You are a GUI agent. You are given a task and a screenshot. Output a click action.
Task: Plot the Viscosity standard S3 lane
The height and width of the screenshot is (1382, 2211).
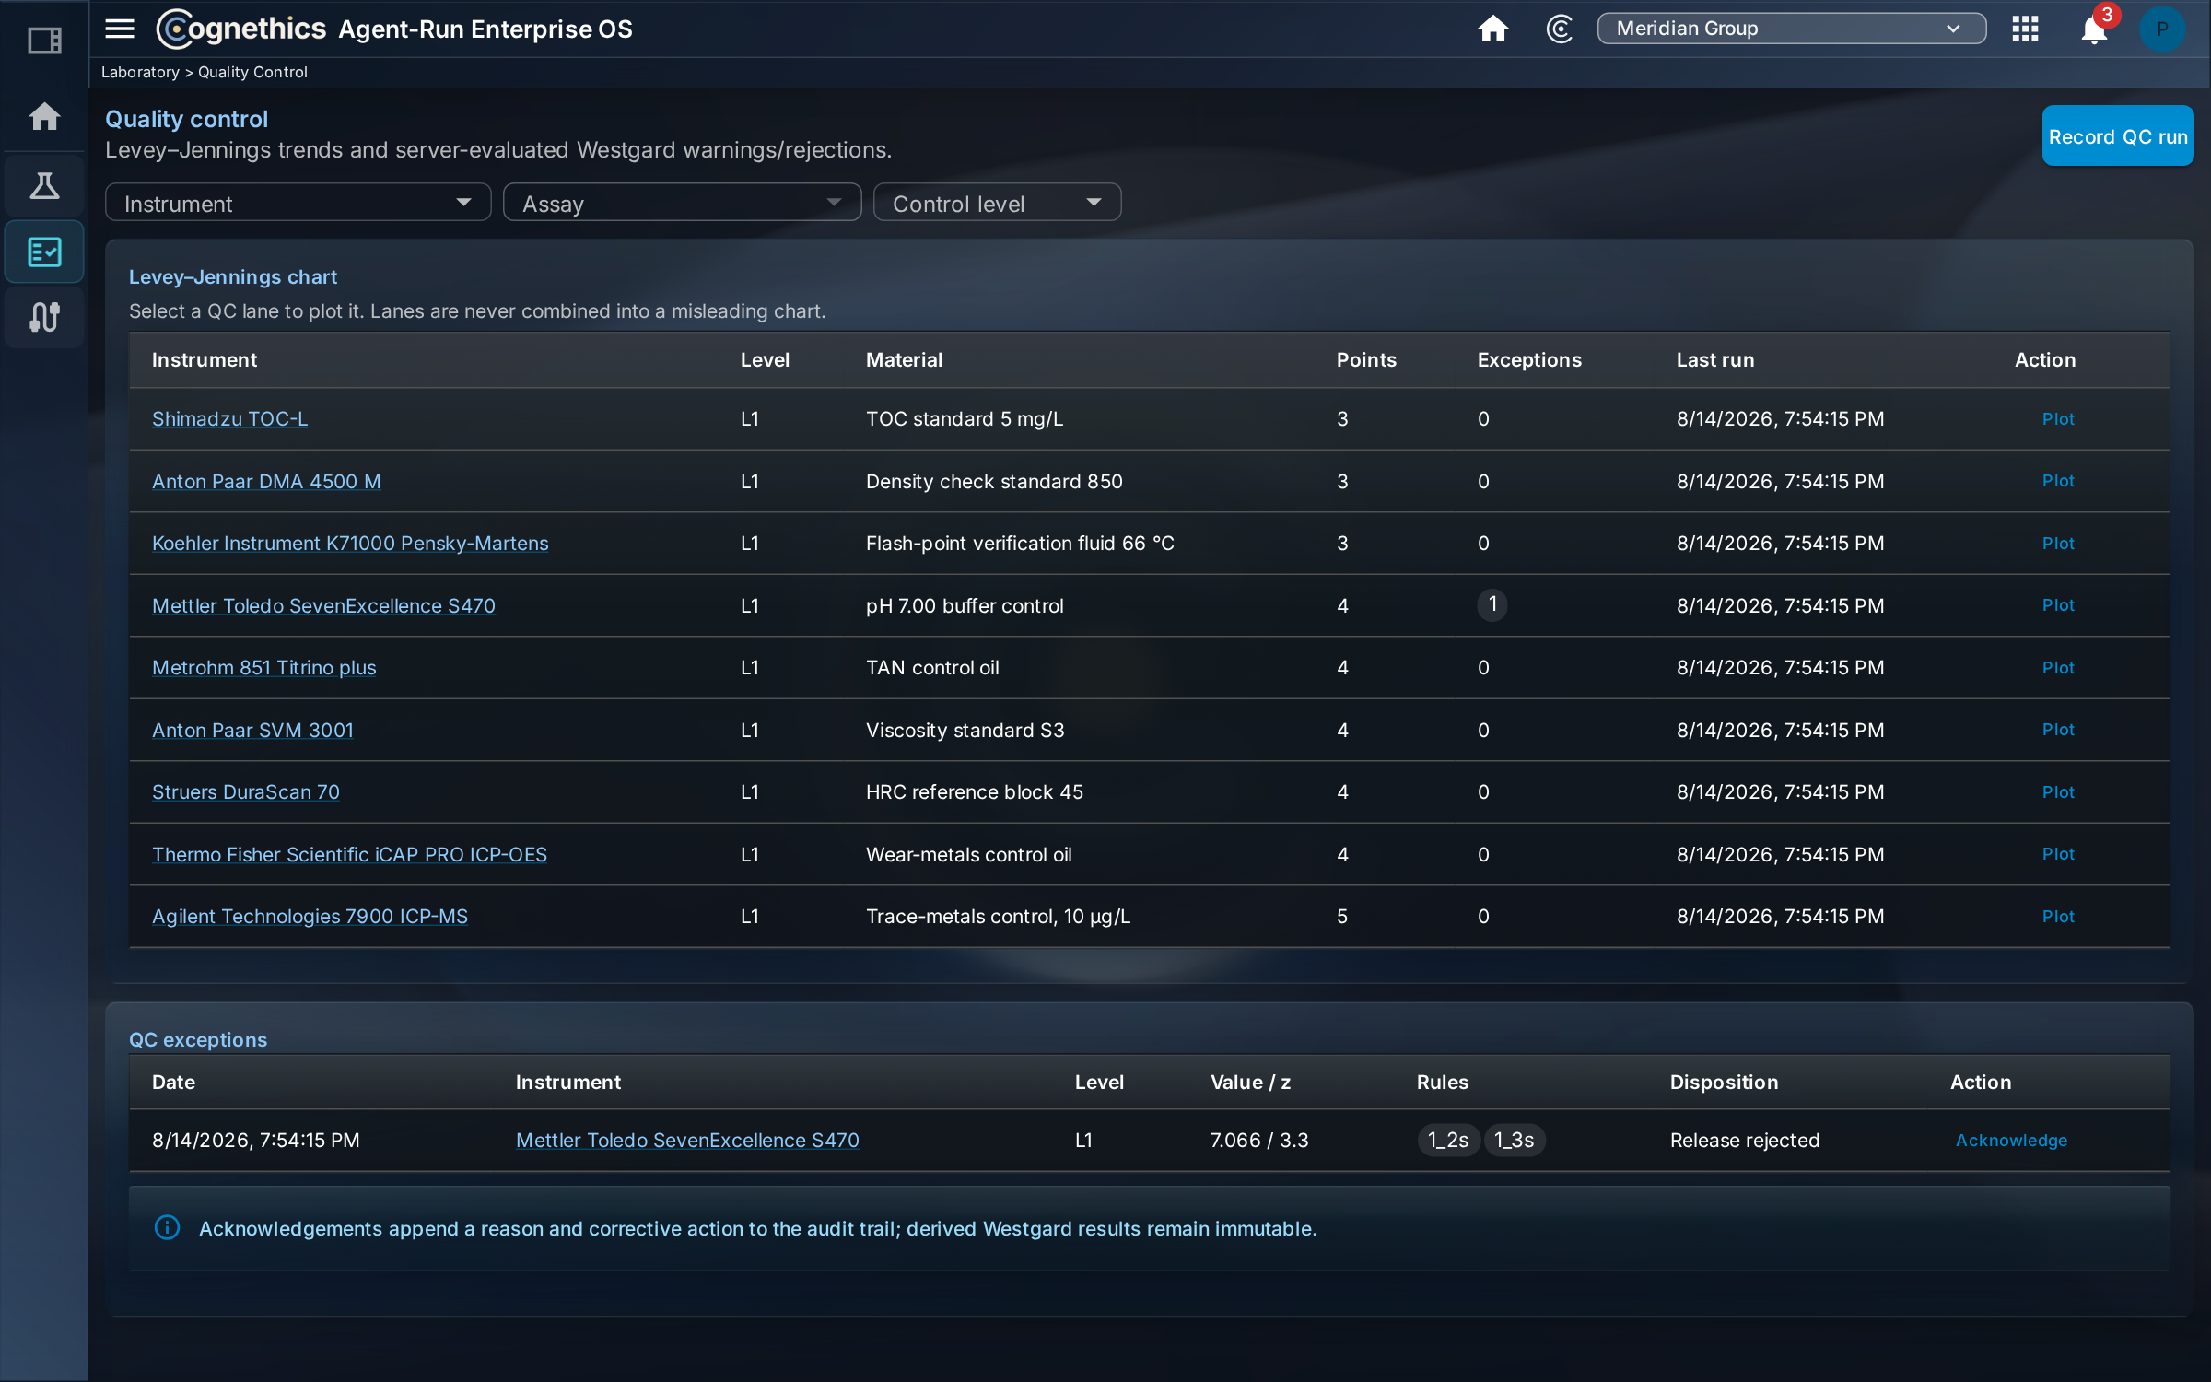tap(2058, 730)
